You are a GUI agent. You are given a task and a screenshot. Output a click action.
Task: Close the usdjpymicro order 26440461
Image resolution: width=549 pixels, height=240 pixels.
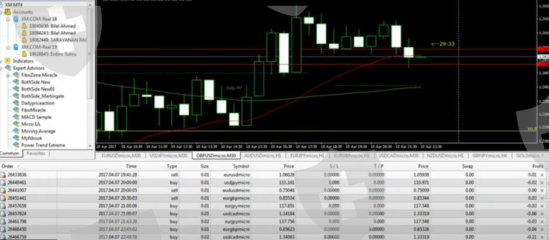click(542, 182)
